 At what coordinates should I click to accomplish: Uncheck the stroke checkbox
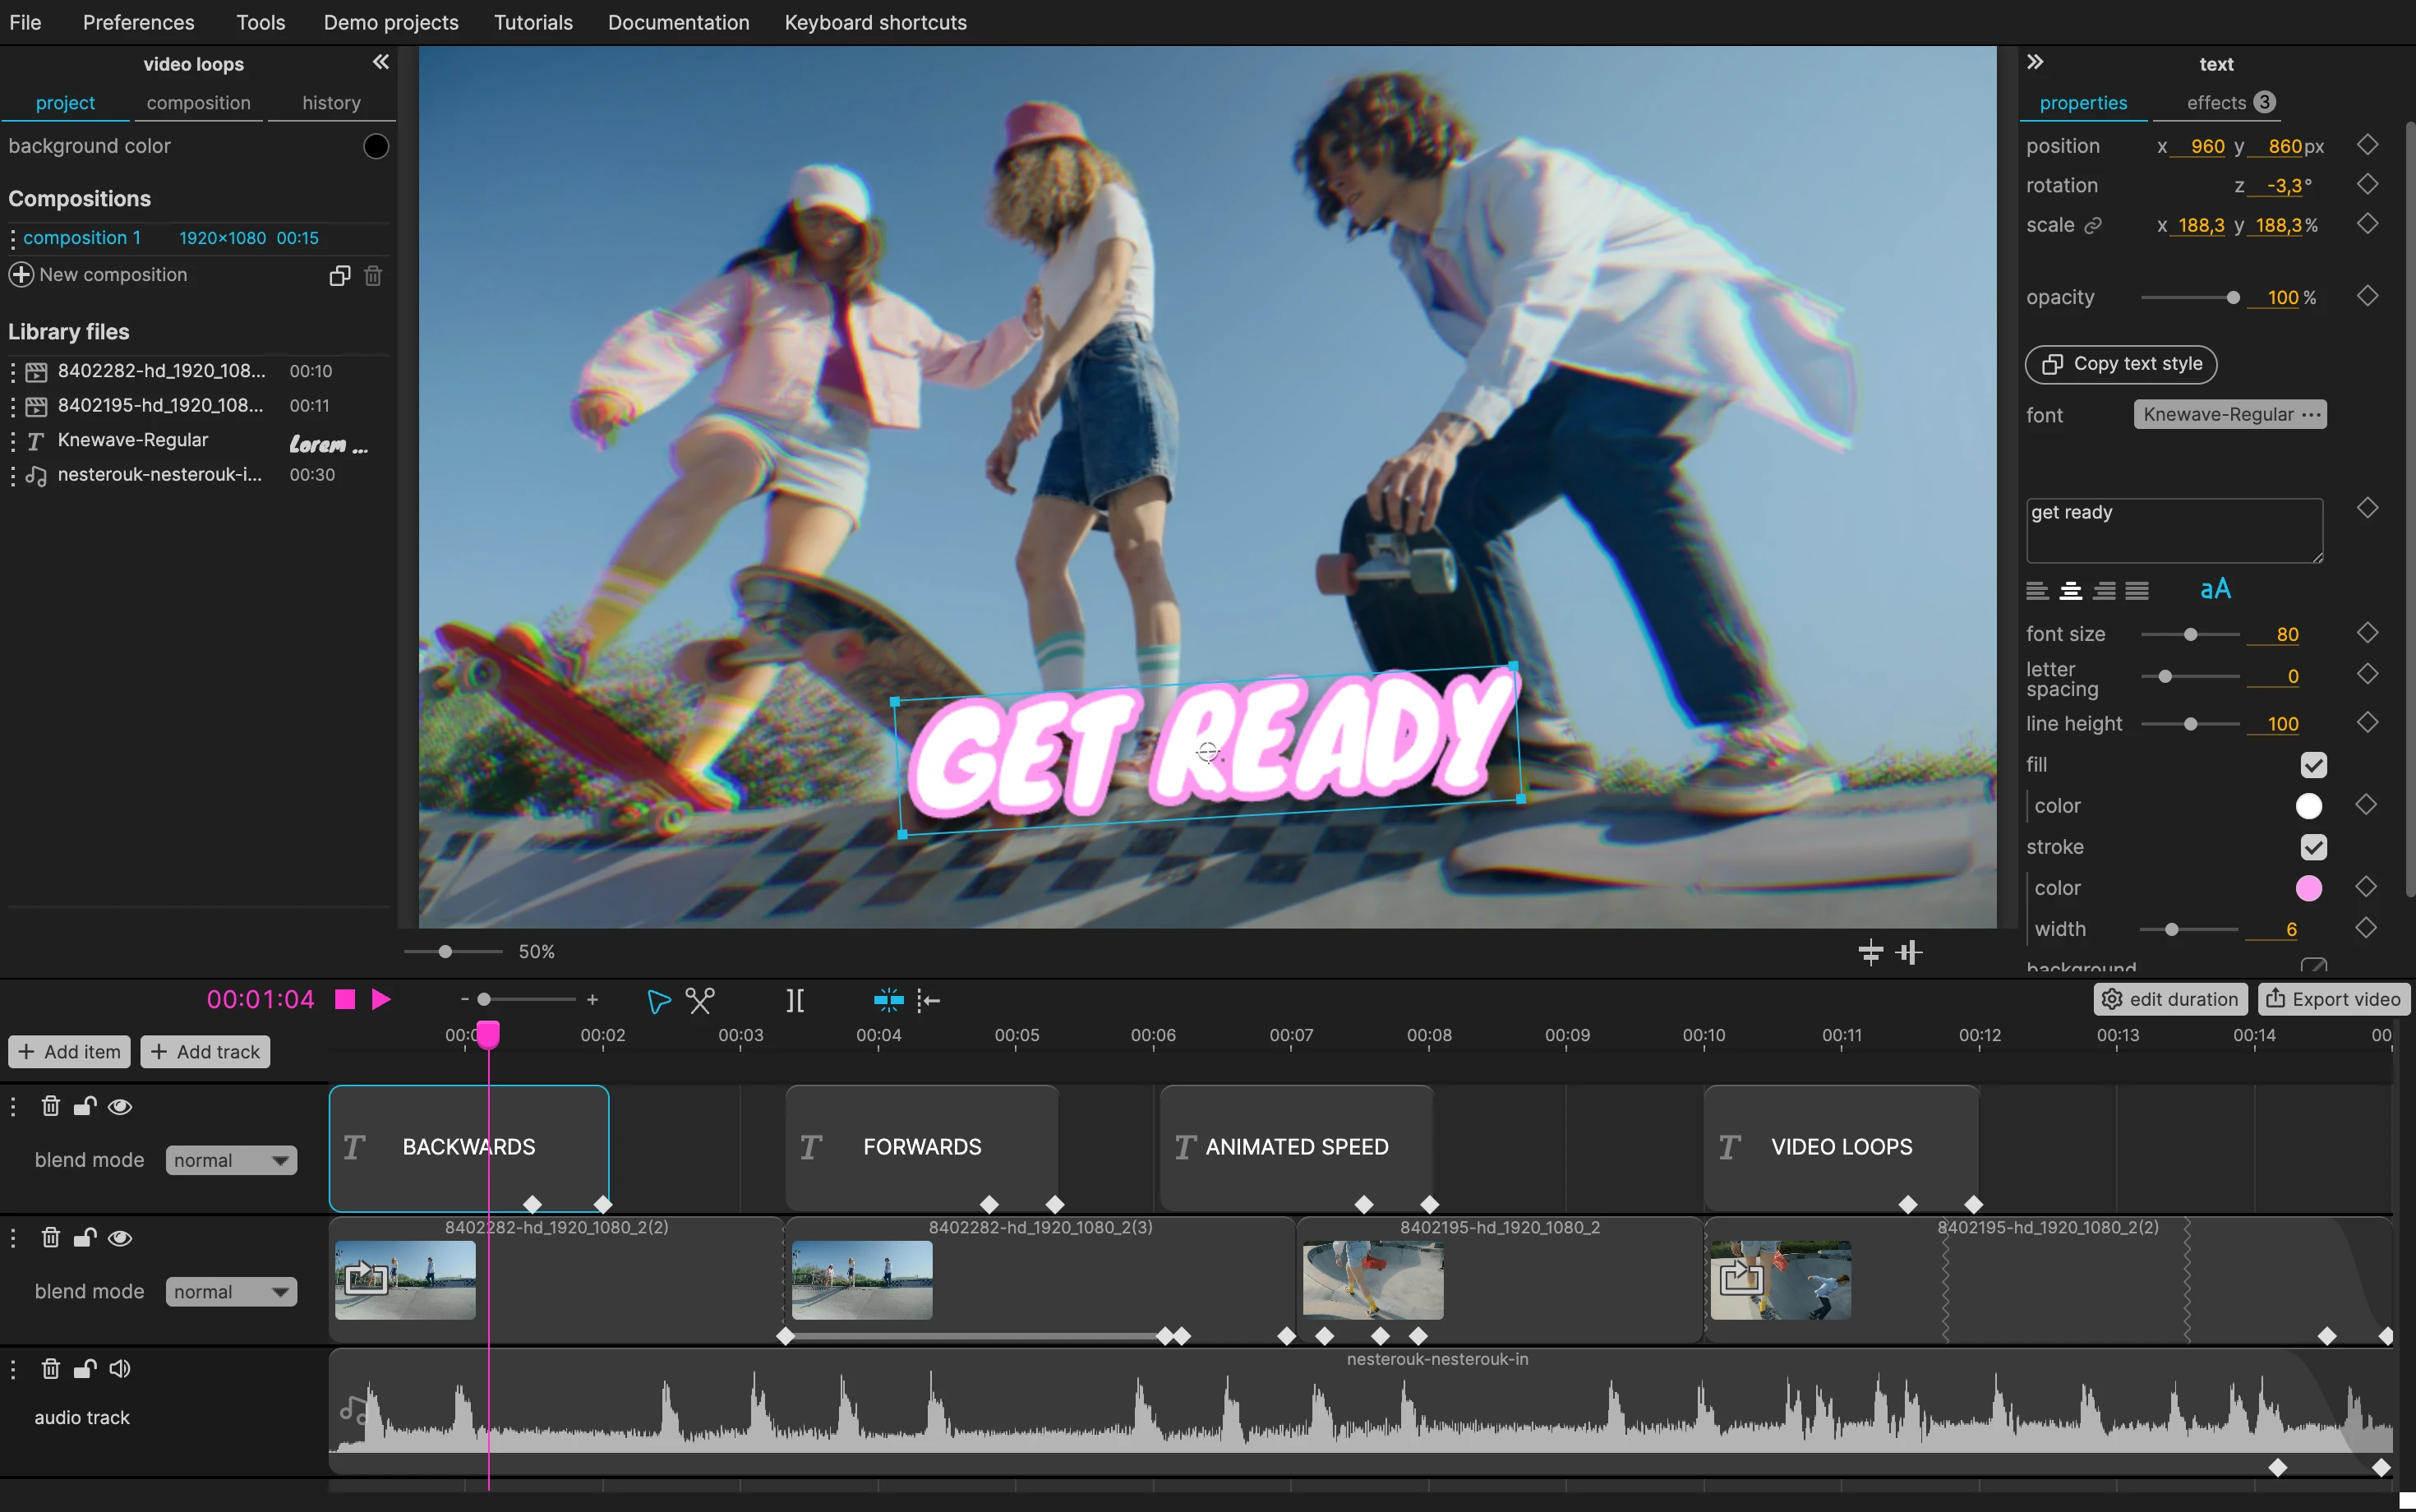point(2313,847)
